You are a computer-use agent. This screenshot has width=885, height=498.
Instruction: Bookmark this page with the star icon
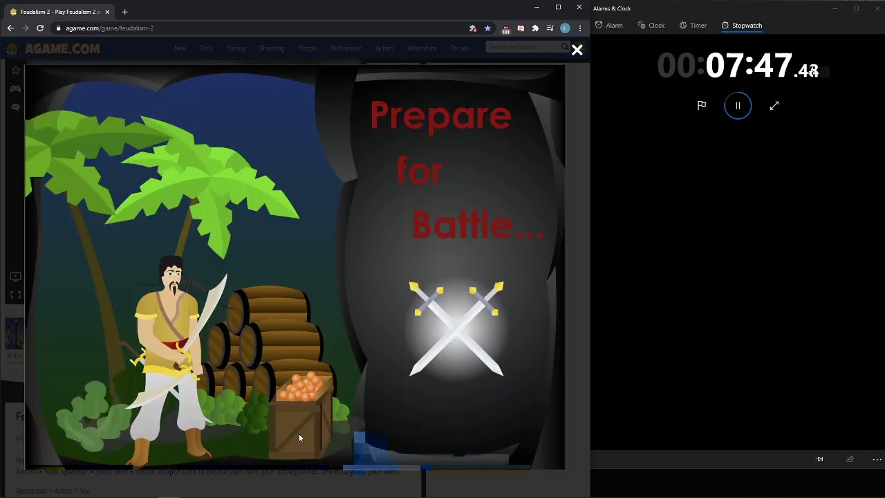coord(487,28)
